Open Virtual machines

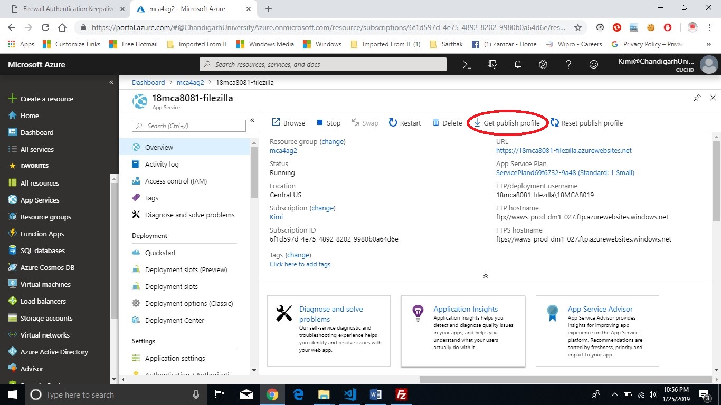point(39,284)
